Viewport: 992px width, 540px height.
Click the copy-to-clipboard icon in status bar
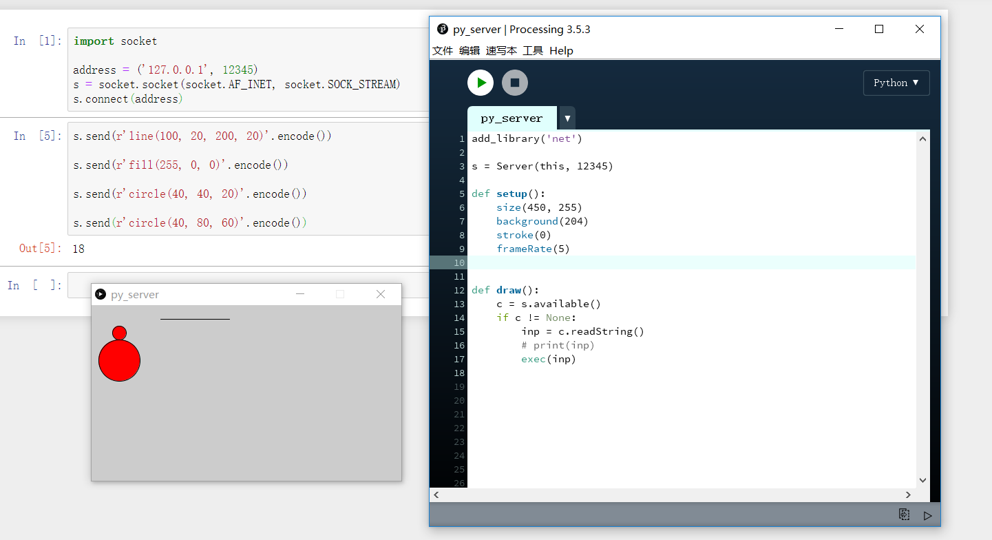tap(904, 515)
